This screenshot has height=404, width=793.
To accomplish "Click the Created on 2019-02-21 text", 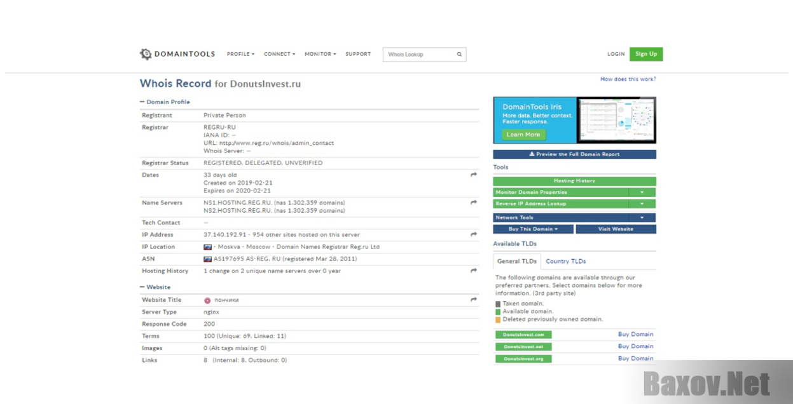I will pyautogui.click(x=237, y=183).
